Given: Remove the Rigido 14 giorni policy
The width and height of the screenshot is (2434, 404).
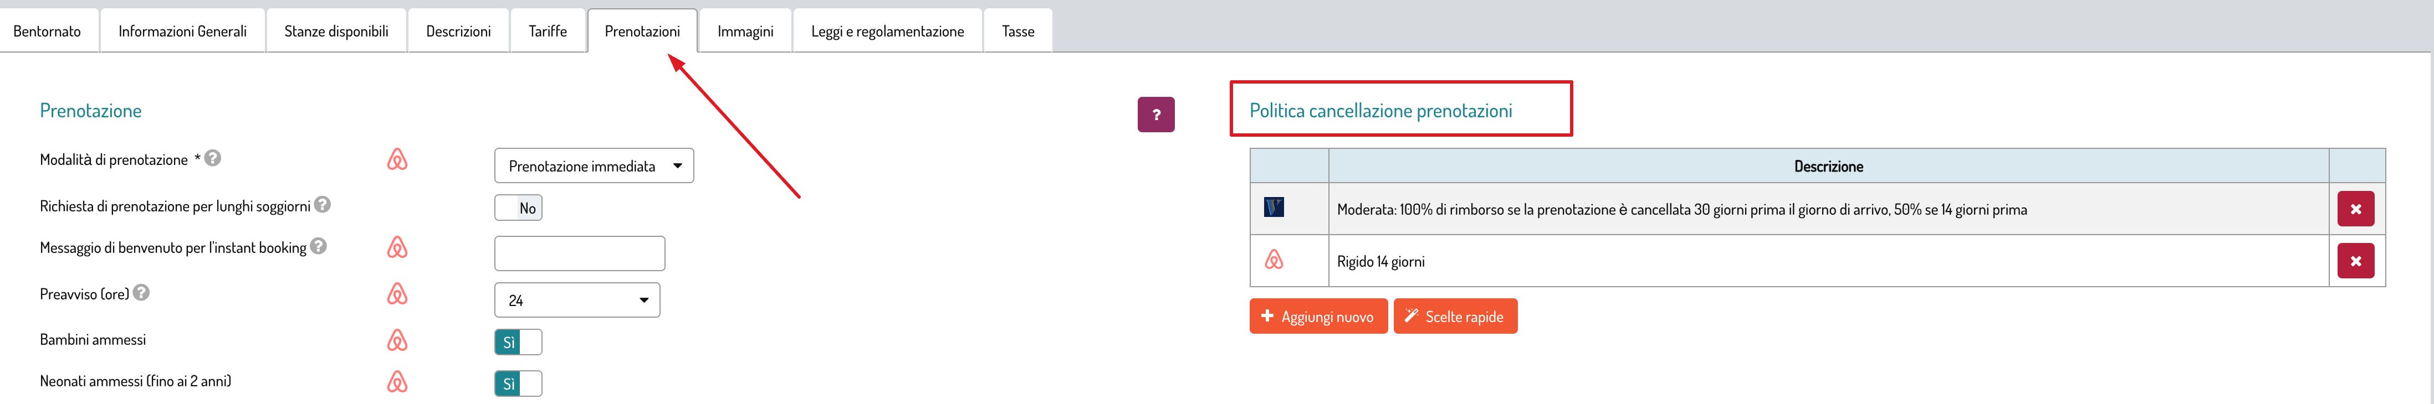Looking at the screenshot, I should coord(2355,261).
